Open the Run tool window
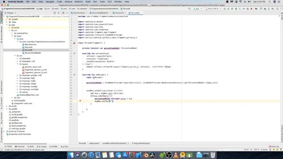283x159 pixels. (65, 147)
